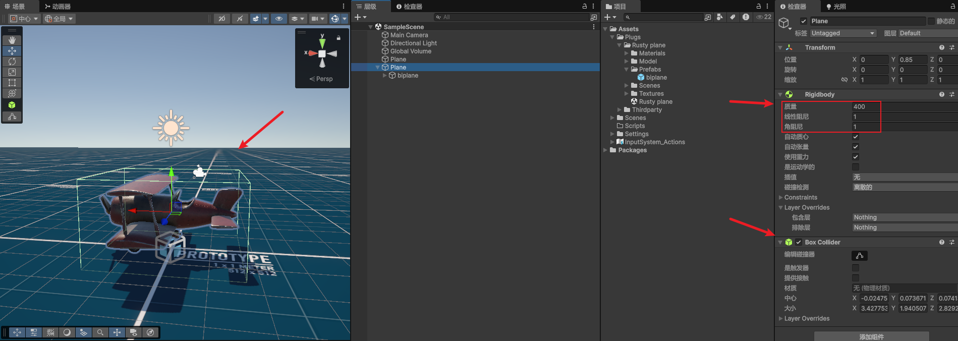Collapse the selected Plane object arrow
Image resolution: width=958 pixels, height=341 pixels.
coord(378,67)
